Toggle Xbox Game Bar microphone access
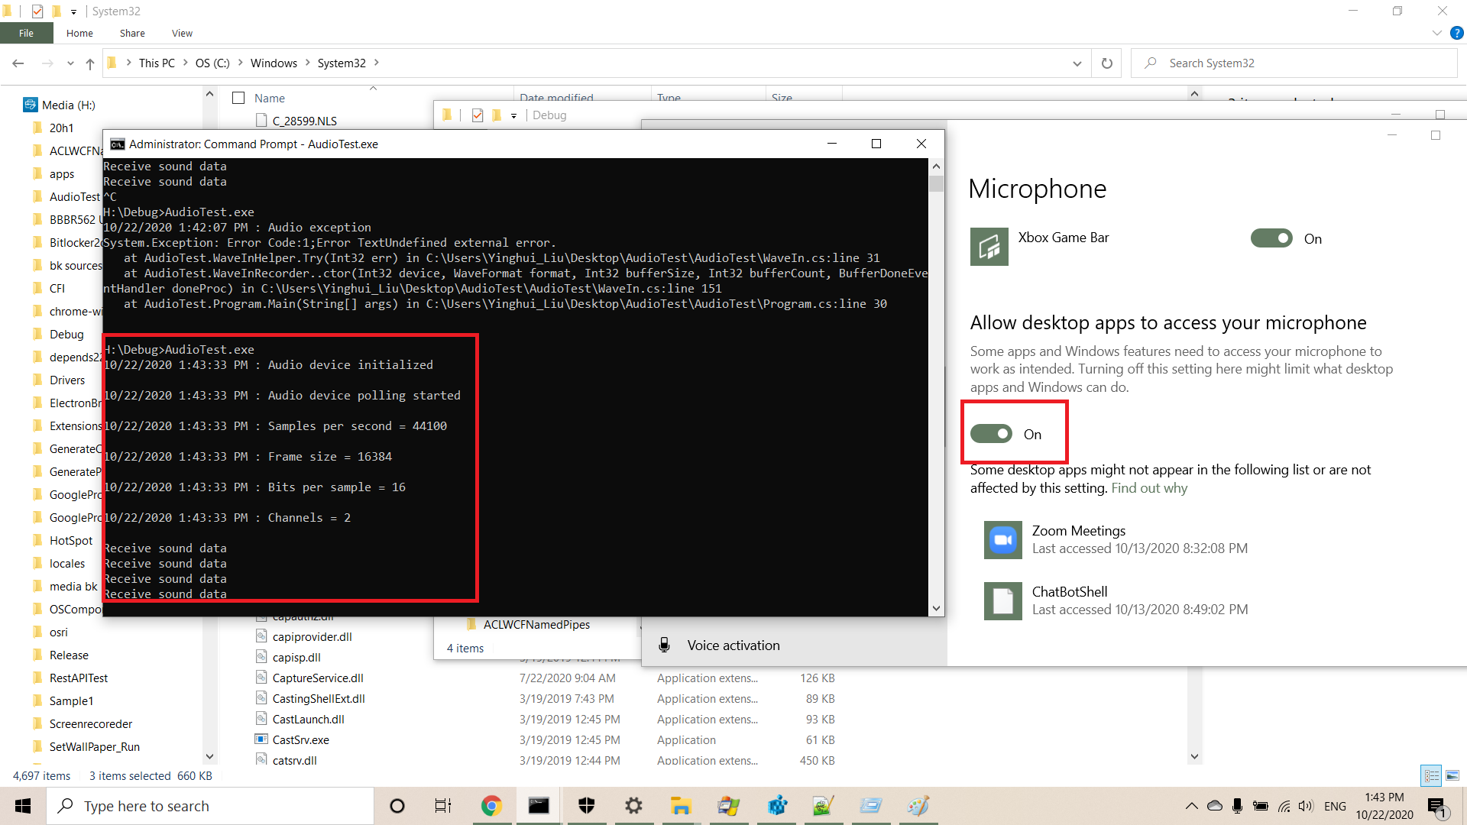This screenshot has width=1467, height=825. coord(1271,238)
